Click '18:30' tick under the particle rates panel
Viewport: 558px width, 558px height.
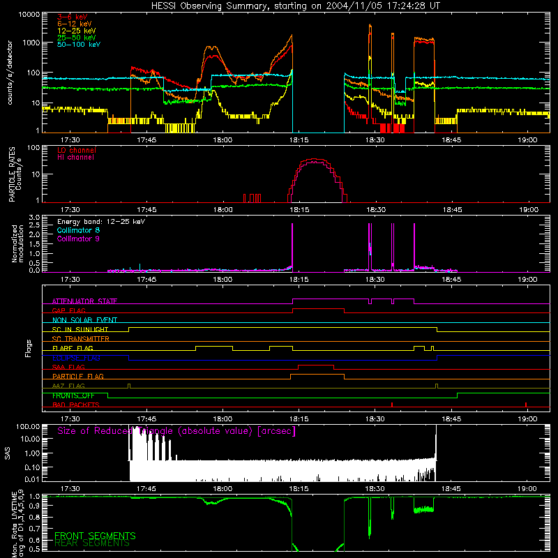pos(375,210)
